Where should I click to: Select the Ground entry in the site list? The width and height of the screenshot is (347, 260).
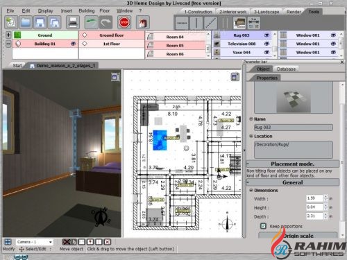[45, 35]
